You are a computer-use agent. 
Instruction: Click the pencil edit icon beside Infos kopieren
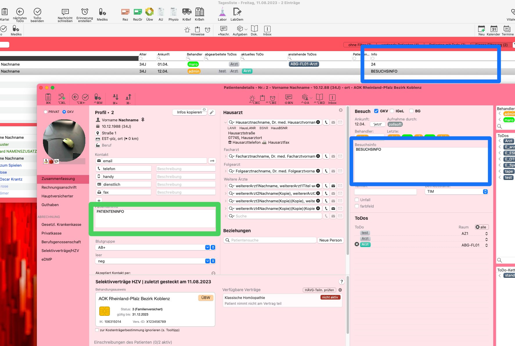(212, 112)
